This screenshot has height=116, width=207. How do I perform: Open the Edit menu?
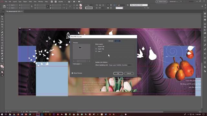[x=10, y=2]
